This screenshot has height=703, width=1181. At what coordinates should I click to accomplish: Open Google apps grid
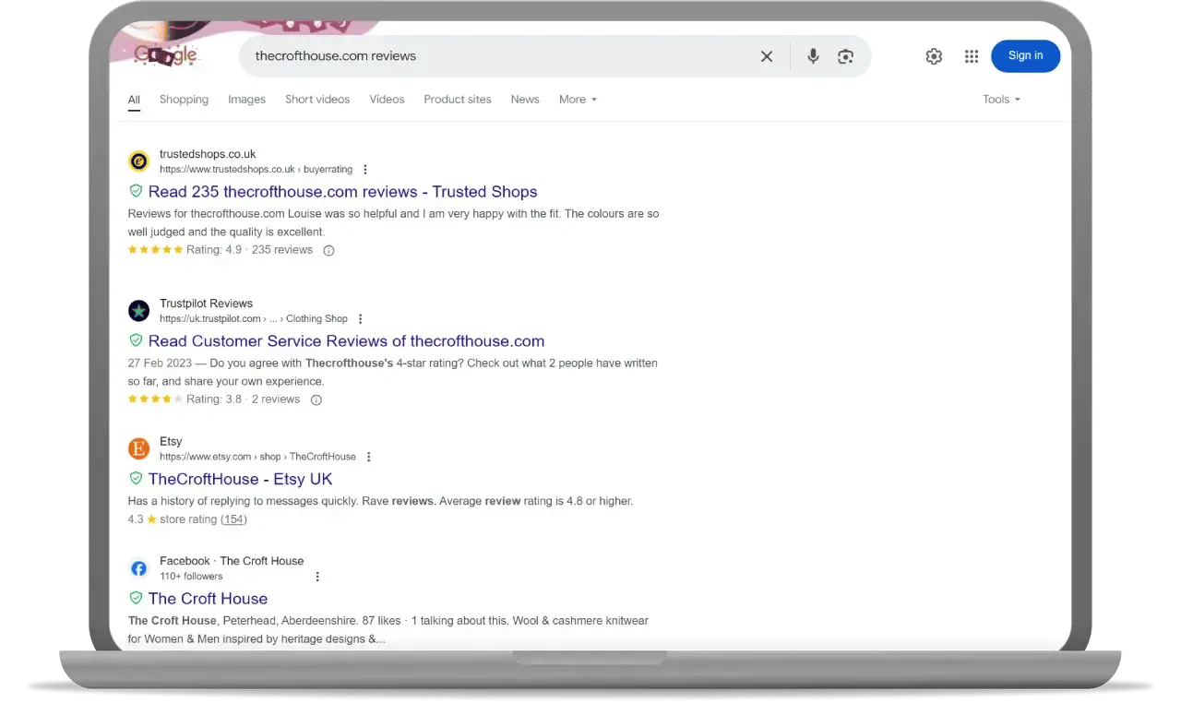click(x=972, y=56)
